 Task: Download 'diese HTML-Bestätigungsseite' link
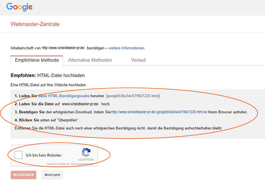tap(64, 96)
